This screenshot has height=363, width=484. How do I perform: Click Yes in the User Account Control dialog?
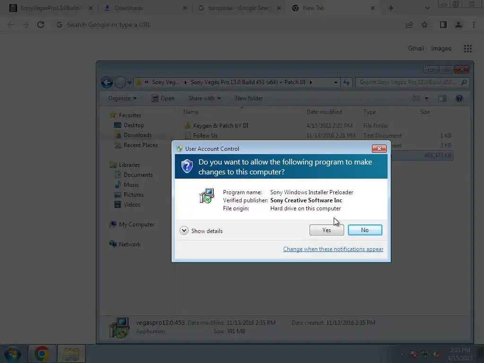327,230
